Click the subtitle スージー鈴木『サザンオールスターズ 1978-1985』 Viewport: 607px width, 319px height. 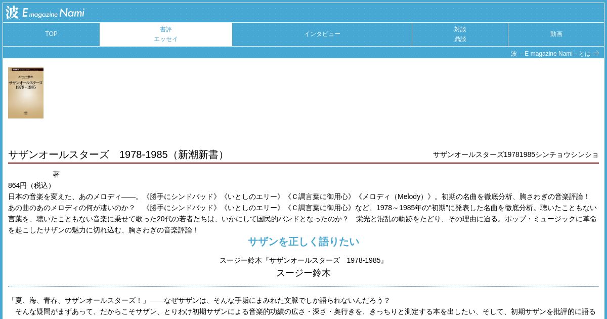303,260
